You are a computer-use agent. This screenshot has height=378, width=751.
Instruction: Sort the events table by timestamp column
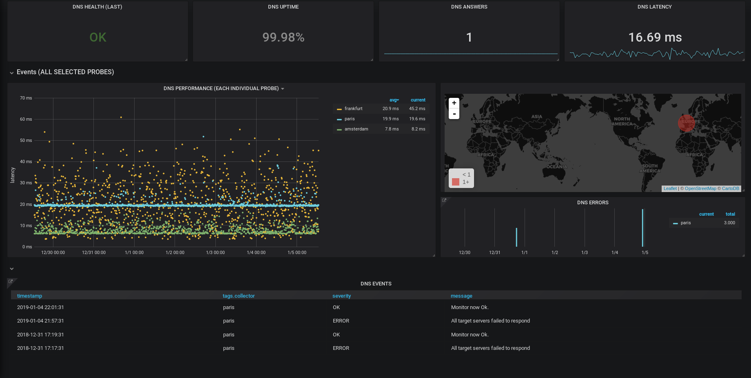[29, 296]
